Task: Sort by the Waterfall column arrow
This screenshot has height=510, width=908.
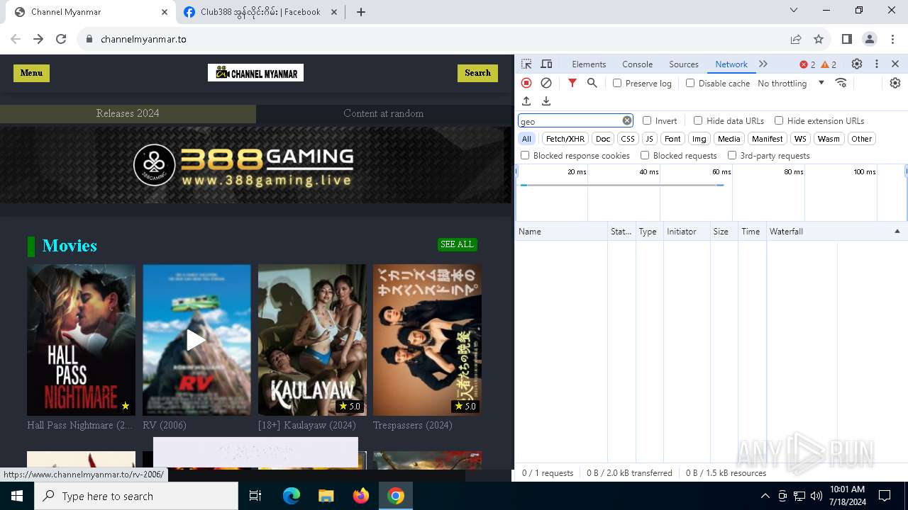Action: pyautogui.click(x=897, y=232)
